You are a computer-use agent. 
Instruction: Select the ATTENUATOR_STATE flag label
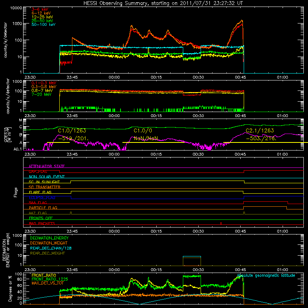(x=47, y=166)
